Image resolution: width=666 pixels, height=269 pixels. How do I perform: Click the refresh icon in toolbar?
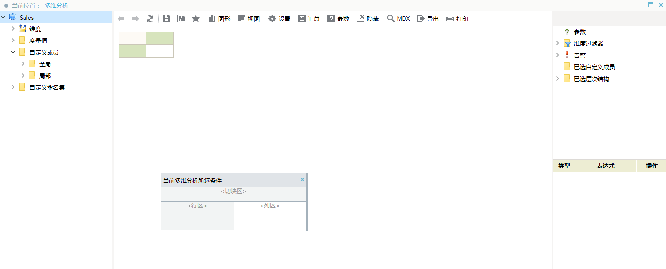tap(150, 19)
